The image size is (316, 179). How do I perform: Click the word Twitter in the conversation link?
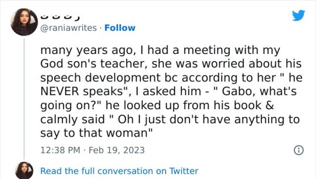coord(184,171)
